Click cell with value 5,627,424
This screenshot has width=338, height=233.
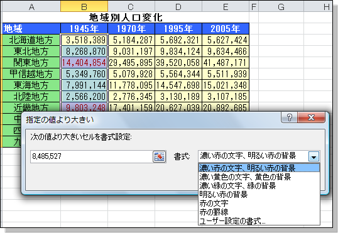tap(226, 40)
